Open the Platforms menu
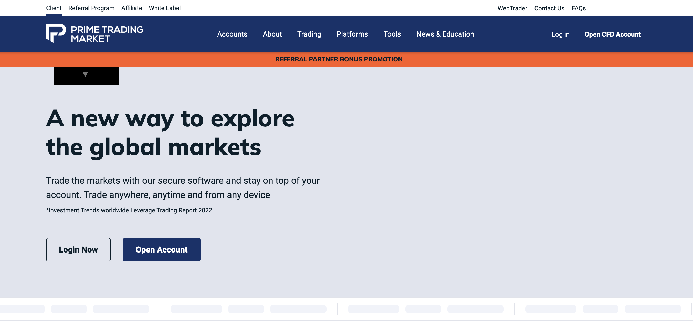The image size is (693, 329). point(352,34)
